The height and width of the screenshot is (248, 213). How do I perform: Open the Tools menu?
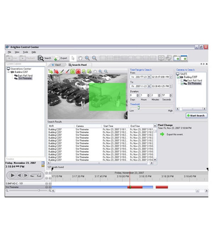[x=25, y=52]
